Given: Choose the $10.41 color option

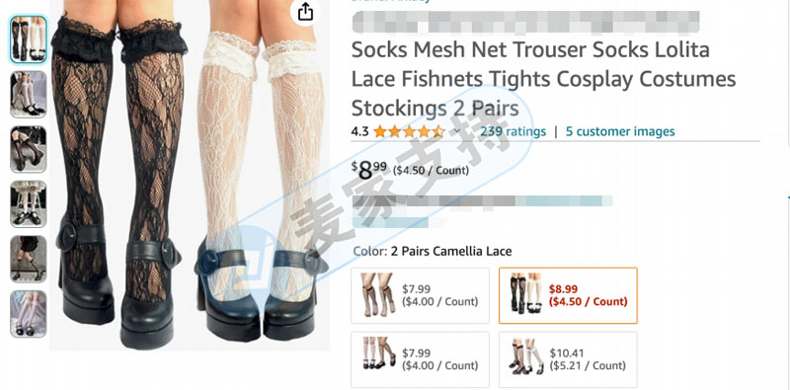Looking at the screenshot, I should [x=568, y=359].
